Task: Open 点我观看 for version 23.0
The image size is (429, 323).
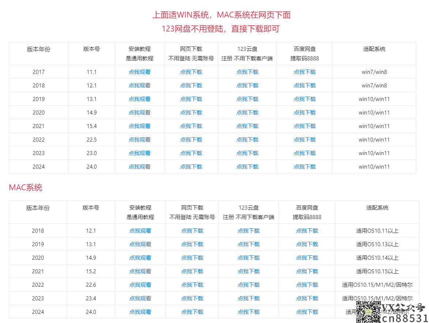Action: 140,153
